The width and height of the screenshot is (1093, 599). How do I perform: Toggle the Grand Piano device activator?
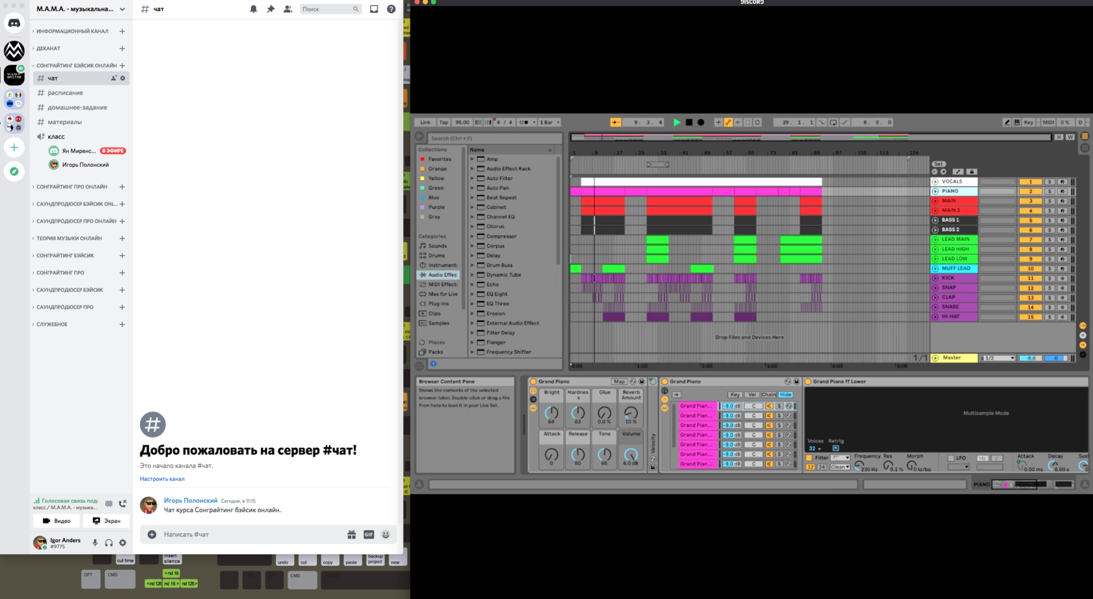coord(533,381)
